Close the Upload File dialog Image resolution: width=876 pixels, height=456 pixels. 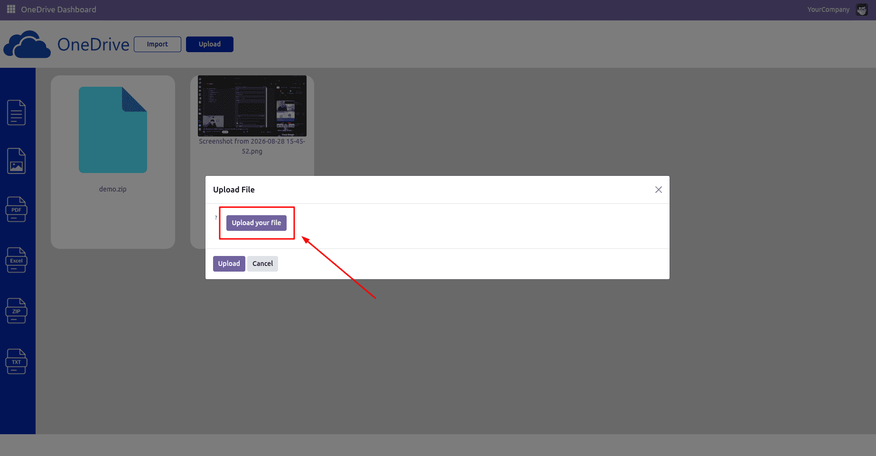click(659, 190)
